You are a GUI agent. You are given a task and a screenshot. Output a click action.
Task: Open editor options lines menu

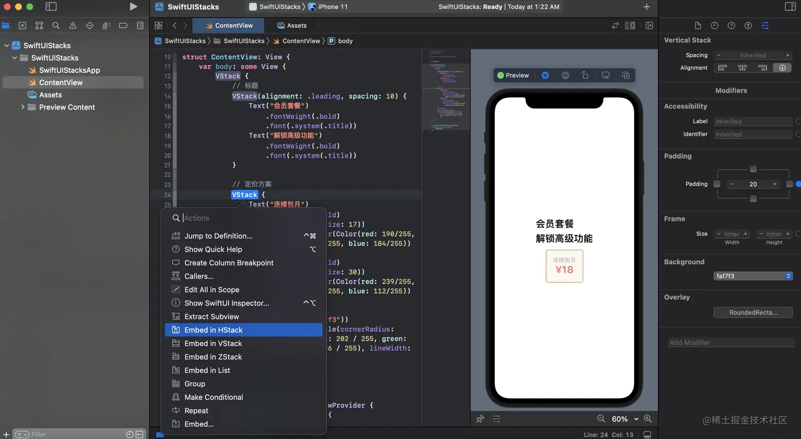pyautogui.click(x=630, y=25)
